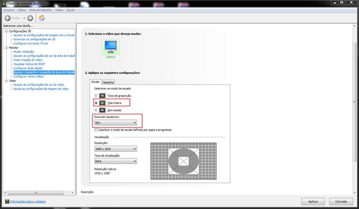
Task: Click the system information icon at bottom left
Action: pyautogui.click(x=7, y=201)
